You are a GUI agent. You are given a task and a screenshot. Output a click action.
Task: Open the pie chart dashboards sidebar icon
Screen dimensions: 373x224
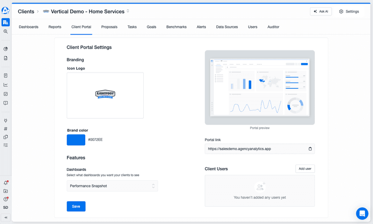(x=5, y=49)
